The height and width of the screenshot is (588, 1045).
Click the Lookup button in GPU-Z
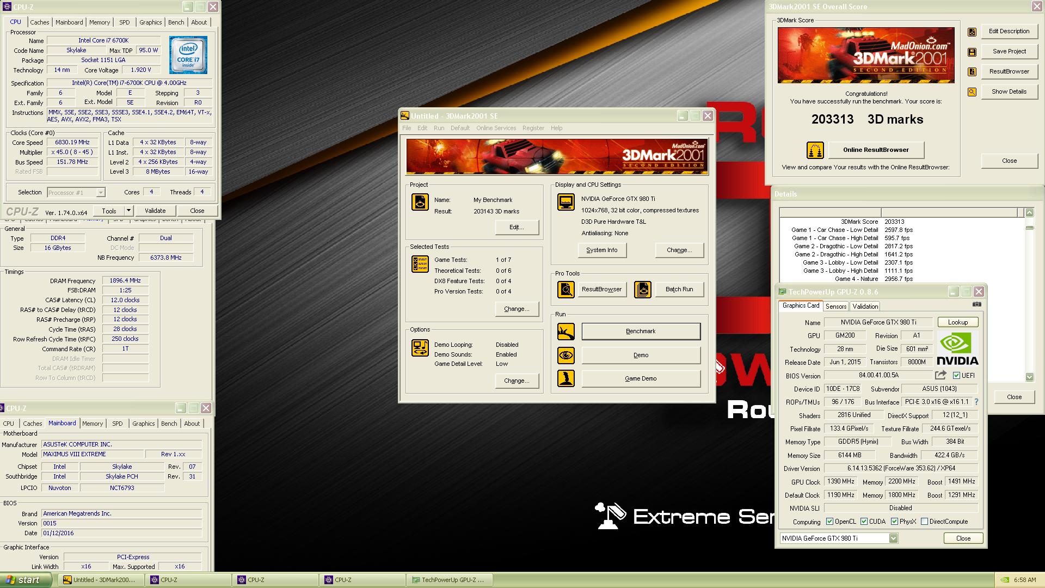(957, 322)
